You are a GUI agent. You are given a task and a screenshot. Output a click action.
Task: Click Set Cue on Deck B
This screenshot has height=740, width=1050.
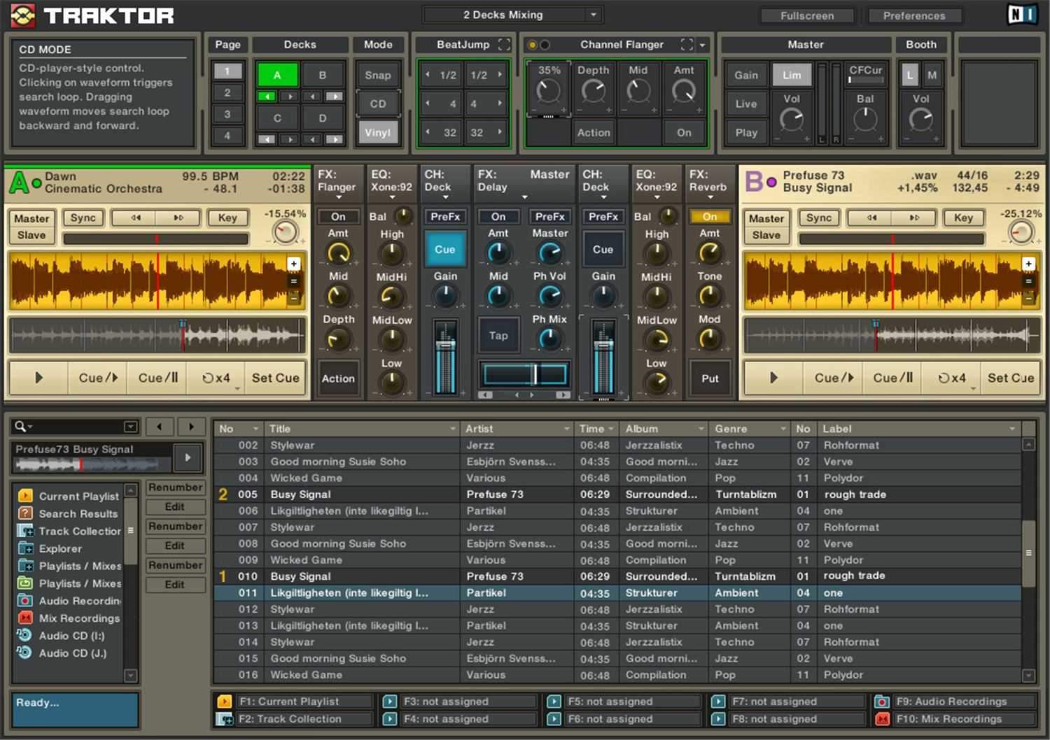coord(1010,378)
